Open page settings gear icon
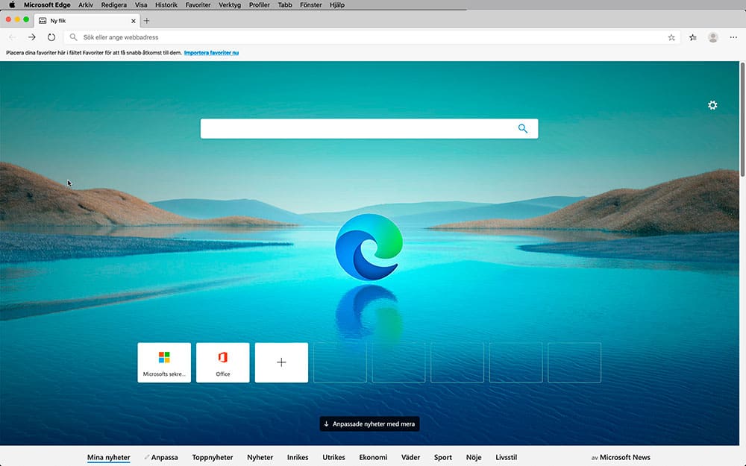The image size is (746, 466). pyautogui.click(x=712, y=105)
